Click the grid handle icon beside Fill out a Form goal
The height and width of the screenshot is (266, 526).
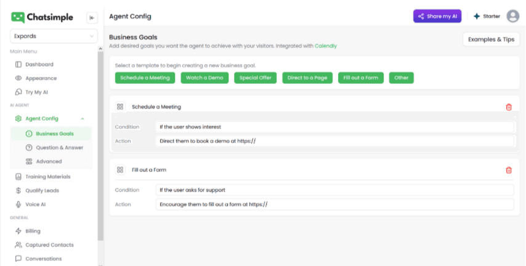[120, 170]
